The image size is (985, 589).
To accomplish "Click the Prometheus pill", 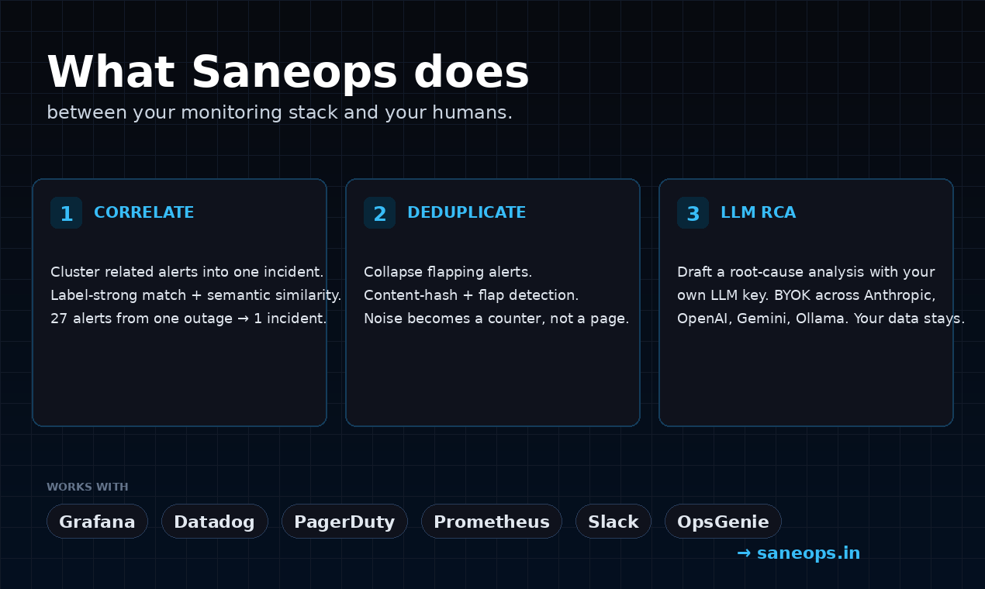I will click(x=492, y=522).
